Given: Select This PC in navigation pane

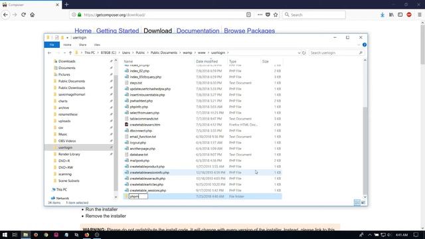Looking at the screenshot, I should coord(62,190).
